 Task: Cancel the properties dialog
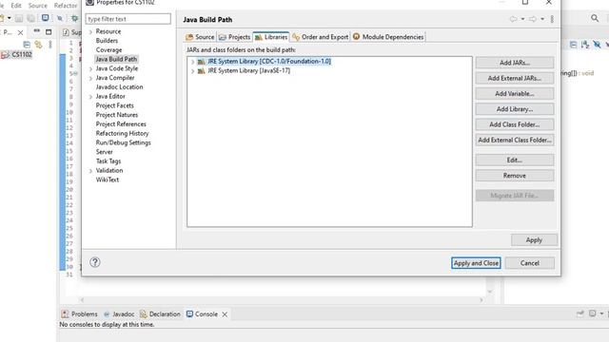pos(530,263)
